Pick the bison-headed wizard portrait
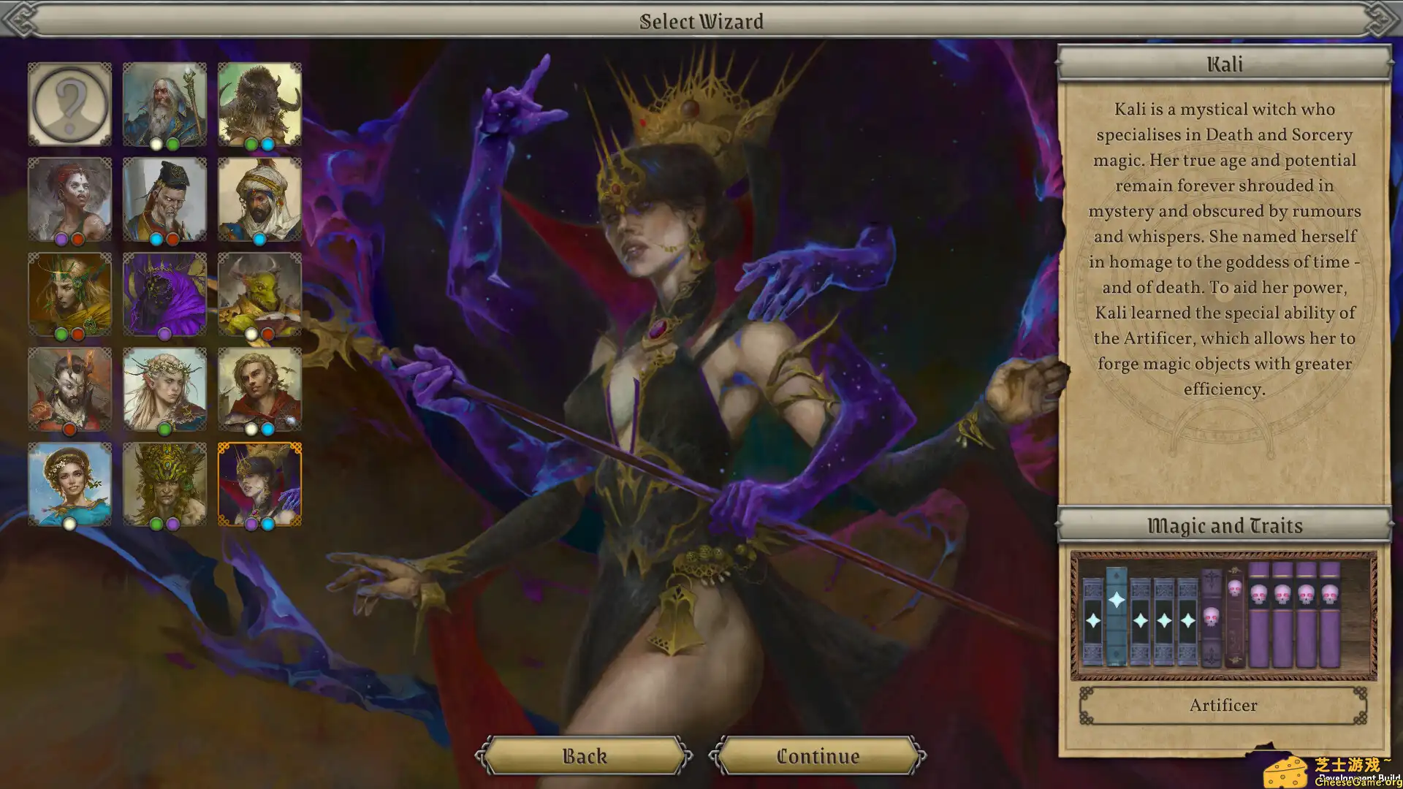Image resolution: width=1403 pixels, height=789 pixels. [259, 104]
